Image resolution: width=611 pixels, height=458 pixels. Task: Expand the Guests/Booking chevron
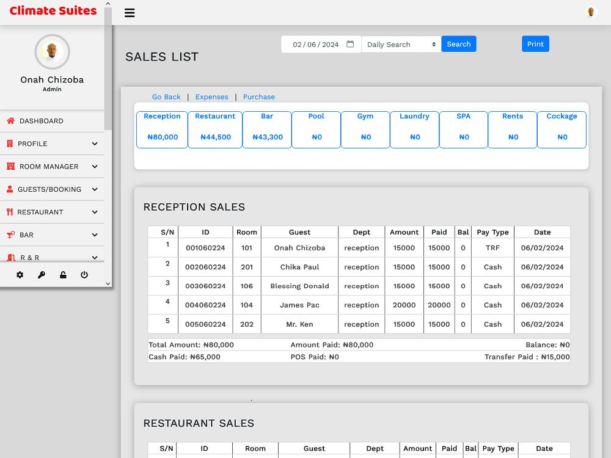point(95,189)
